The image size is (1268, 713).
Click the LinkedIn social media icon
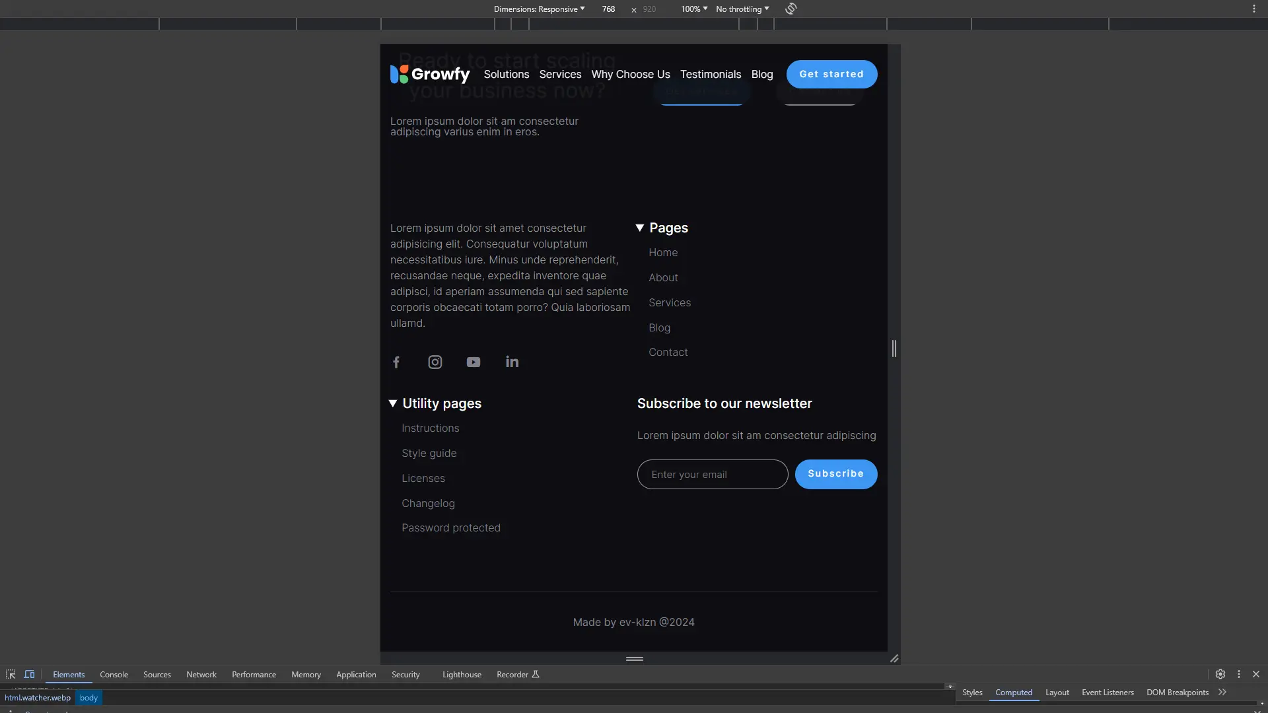click(512, 361)
